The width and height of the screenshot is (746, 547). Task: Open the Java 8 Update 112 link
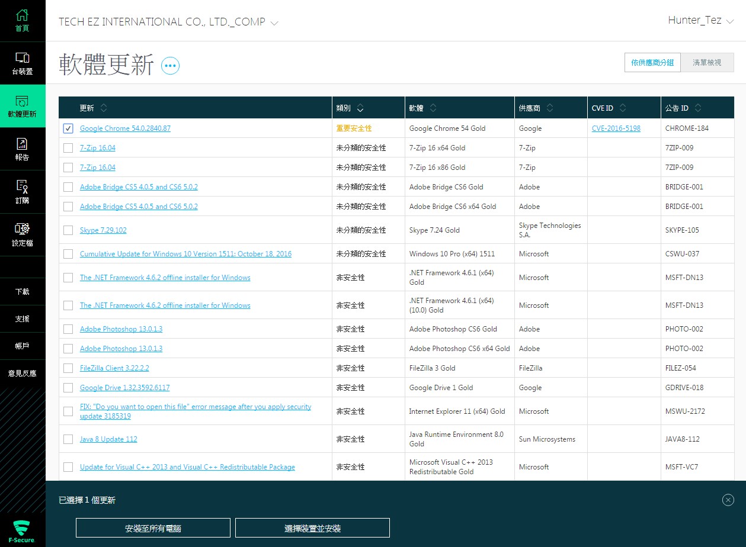click(x=108, y=439)
